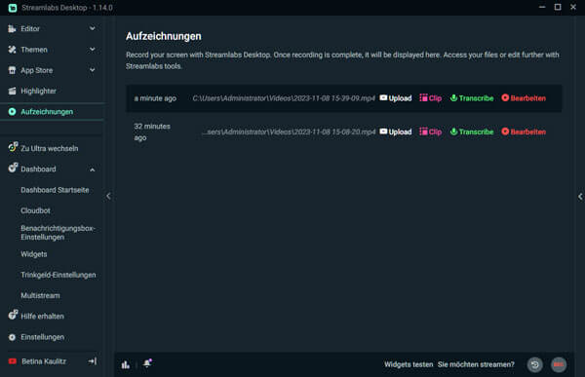The height and width of the screenshot is (377, 585).
Task: Click the Themen palette icon
Action: pos(12,50)
